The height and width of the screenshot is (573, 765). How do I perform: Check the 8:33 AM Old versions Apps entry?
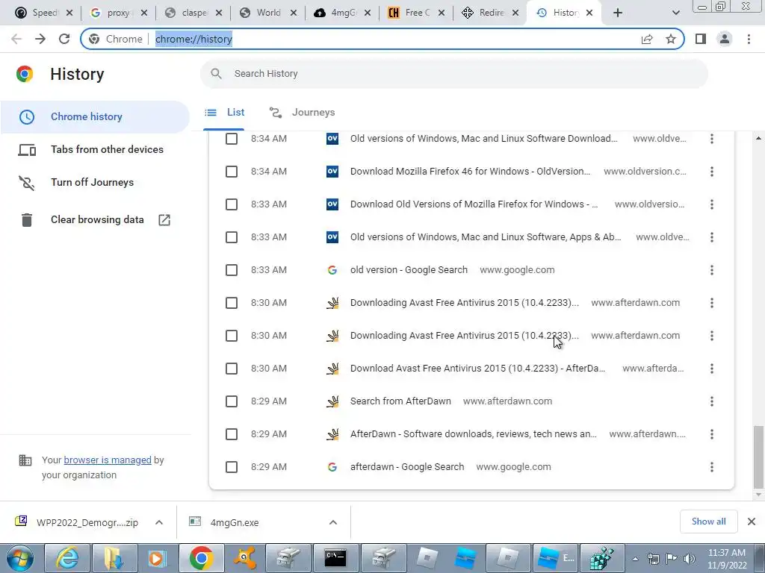coord(232,237)
